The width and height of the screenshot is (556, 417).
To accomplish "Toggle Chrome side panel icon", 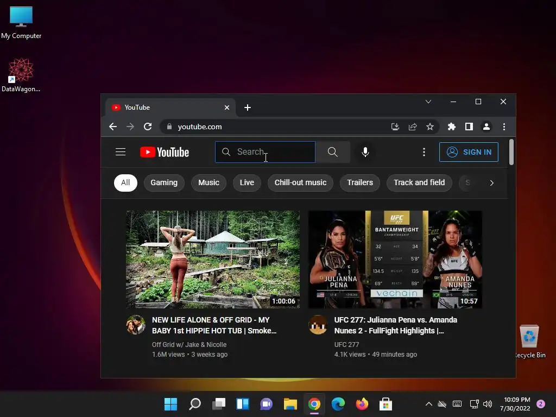I will point(469,127).
